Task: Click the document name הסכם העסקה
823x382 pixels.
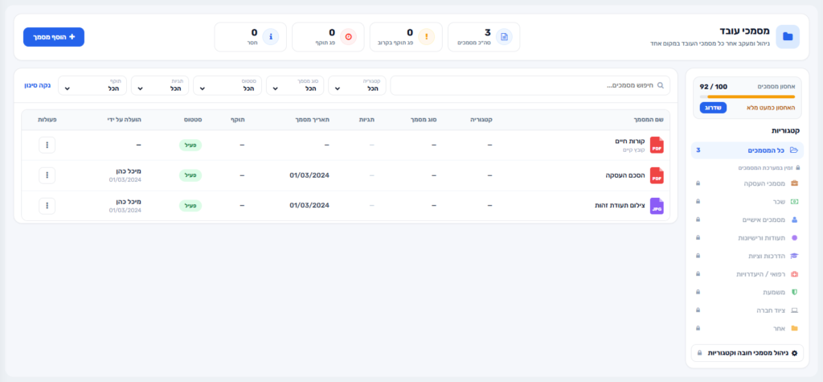Action: 625,175
